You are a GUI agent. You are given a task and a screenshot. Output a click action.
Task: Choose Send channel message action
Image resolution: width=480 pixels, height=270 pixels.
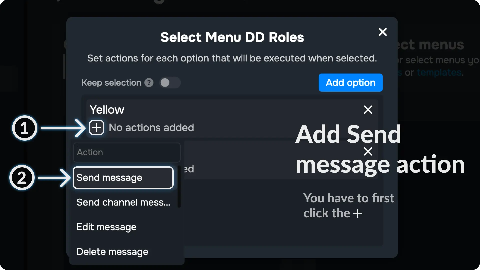123,202
